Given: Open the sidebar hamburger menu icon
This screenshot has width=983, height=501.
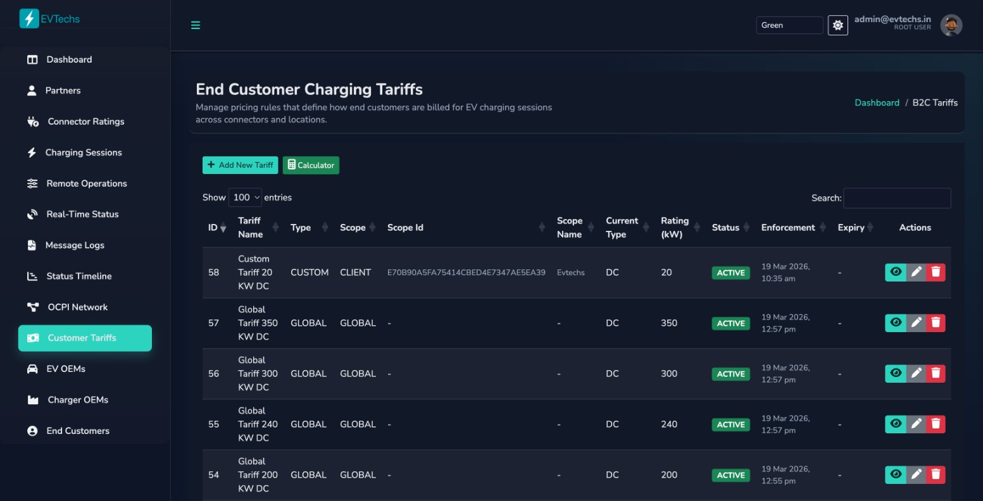Looking at the screenshot, I should [196, 25].
